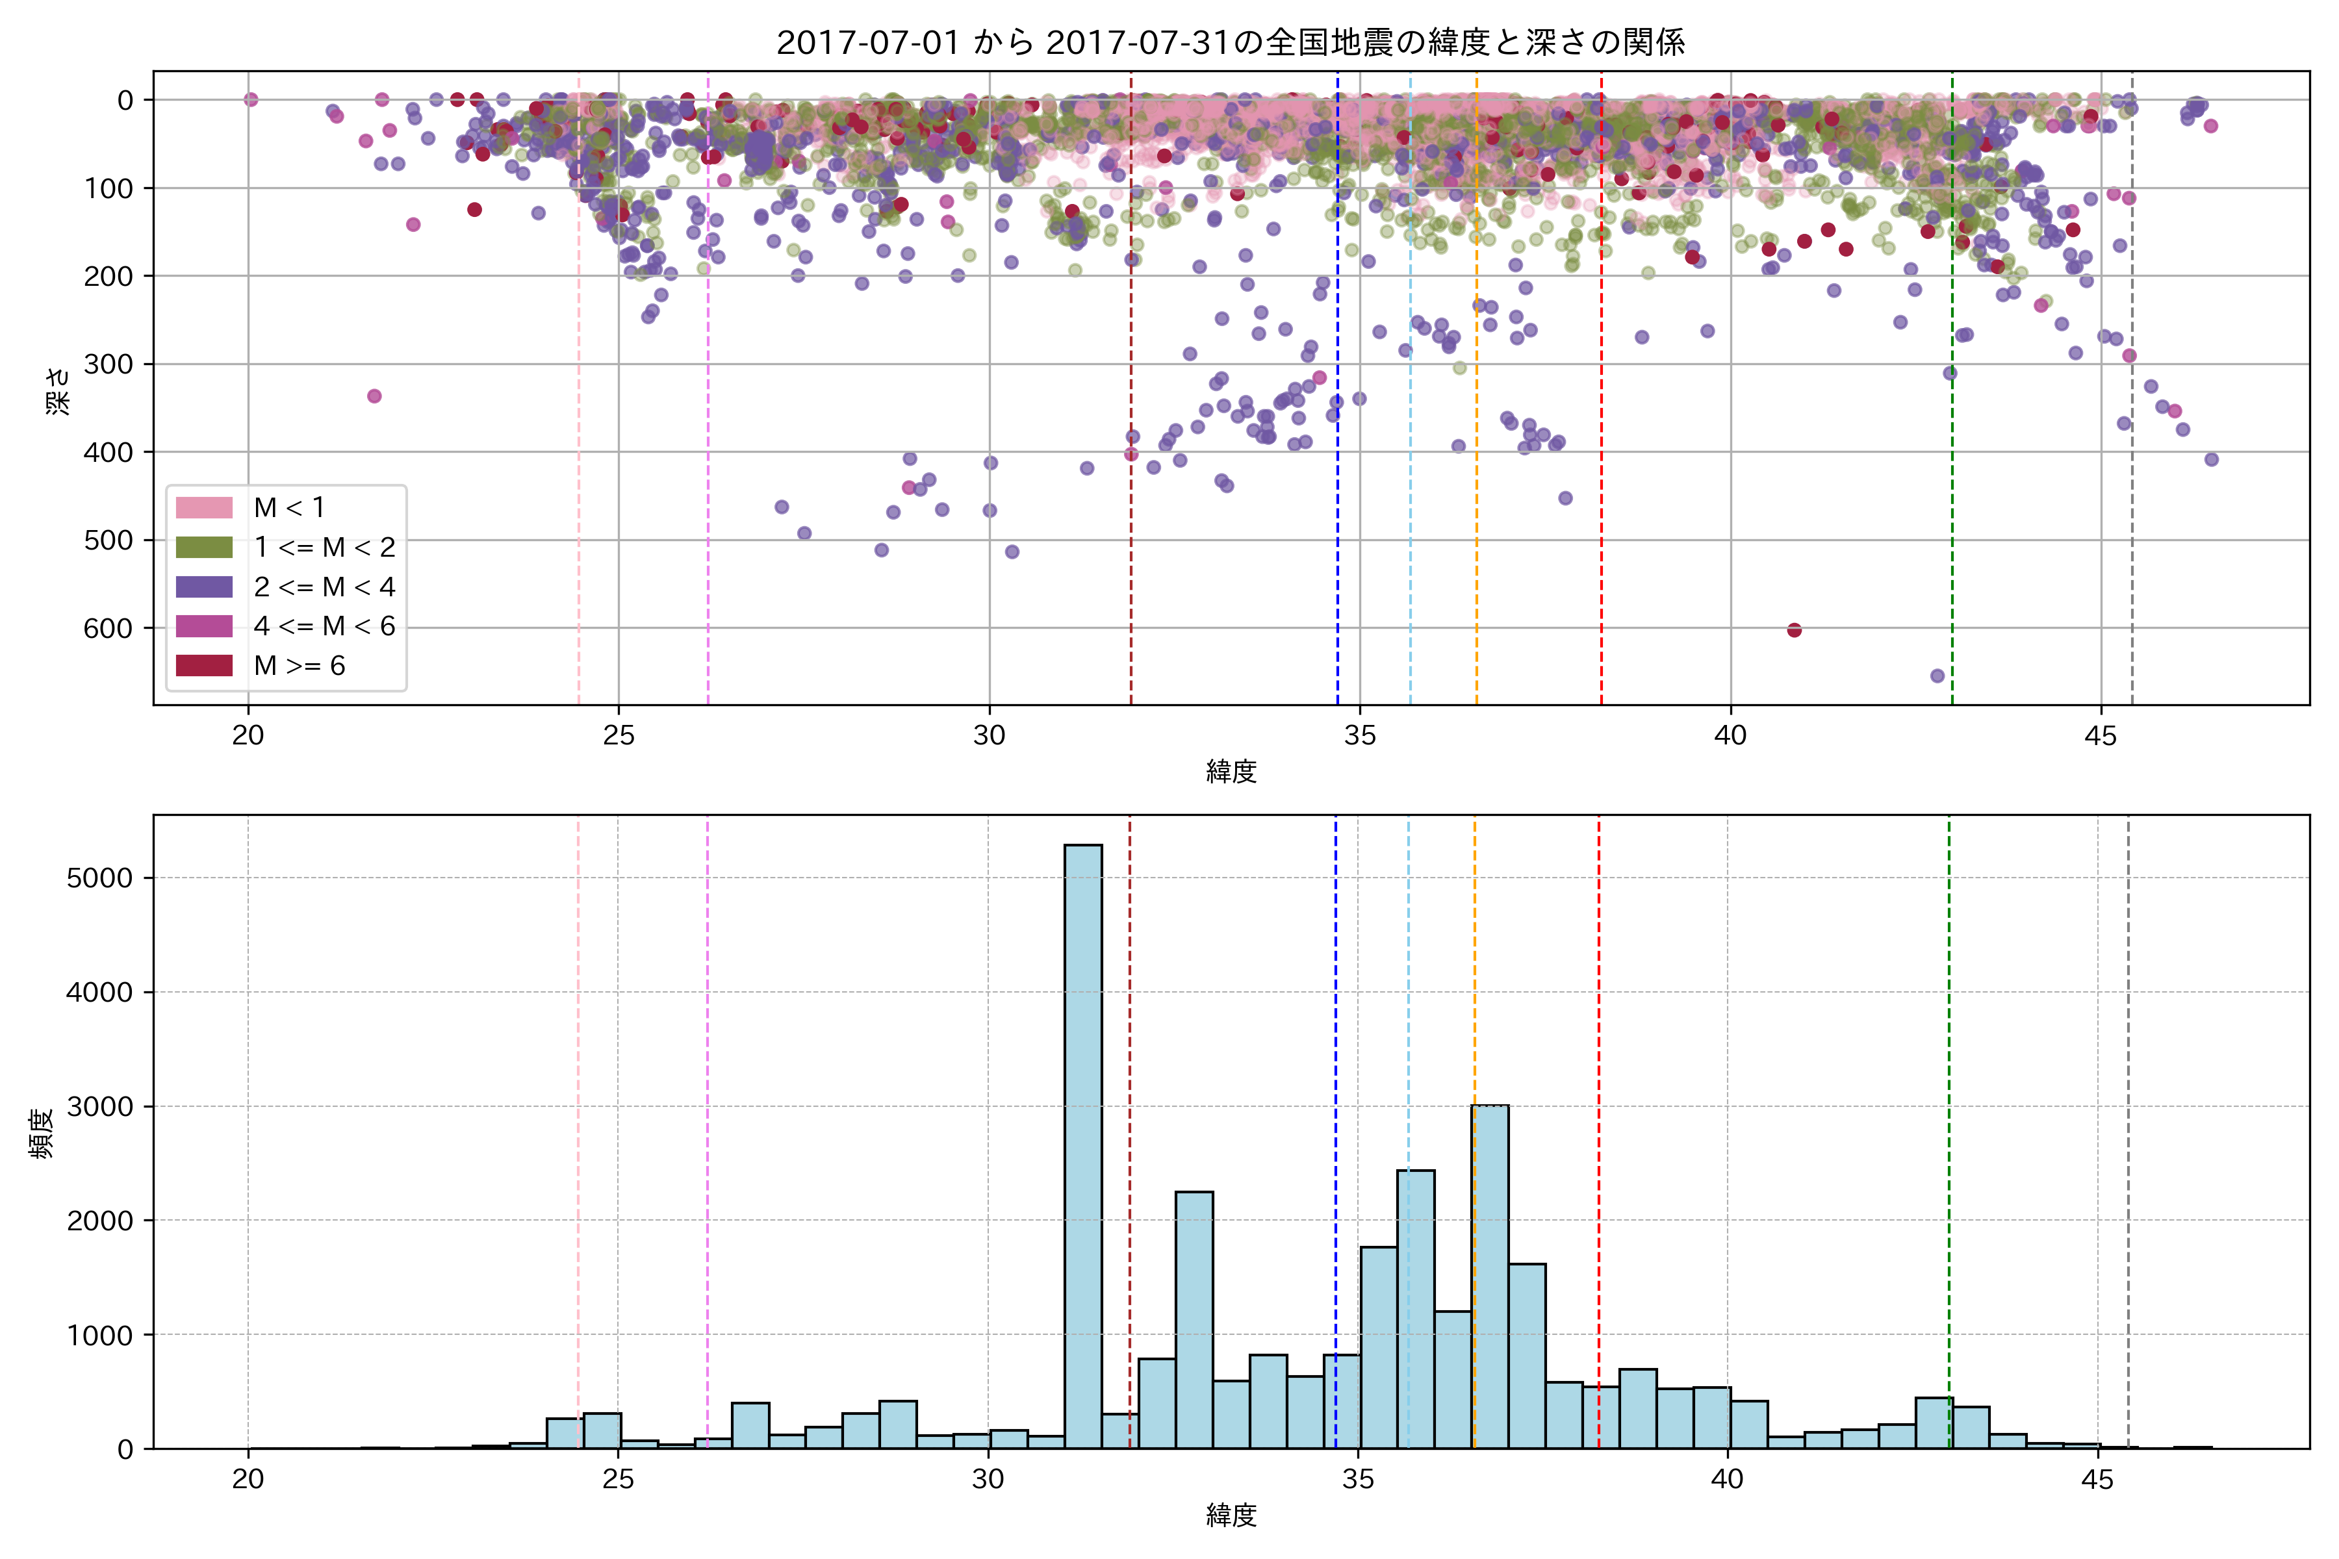Click the chart title text at top

coord(1230,43)
